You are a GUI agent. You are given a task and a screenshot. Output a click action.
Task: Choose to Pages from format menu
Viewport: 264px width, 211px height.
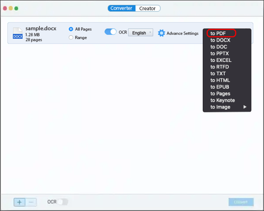pos(227,94)
